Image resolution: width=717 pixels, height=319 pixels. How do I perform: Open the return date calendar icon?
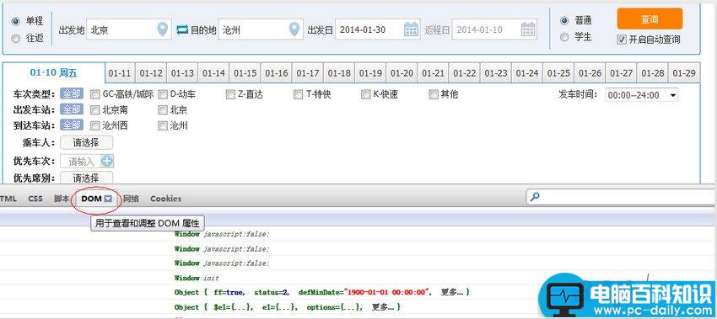[528, 29]
